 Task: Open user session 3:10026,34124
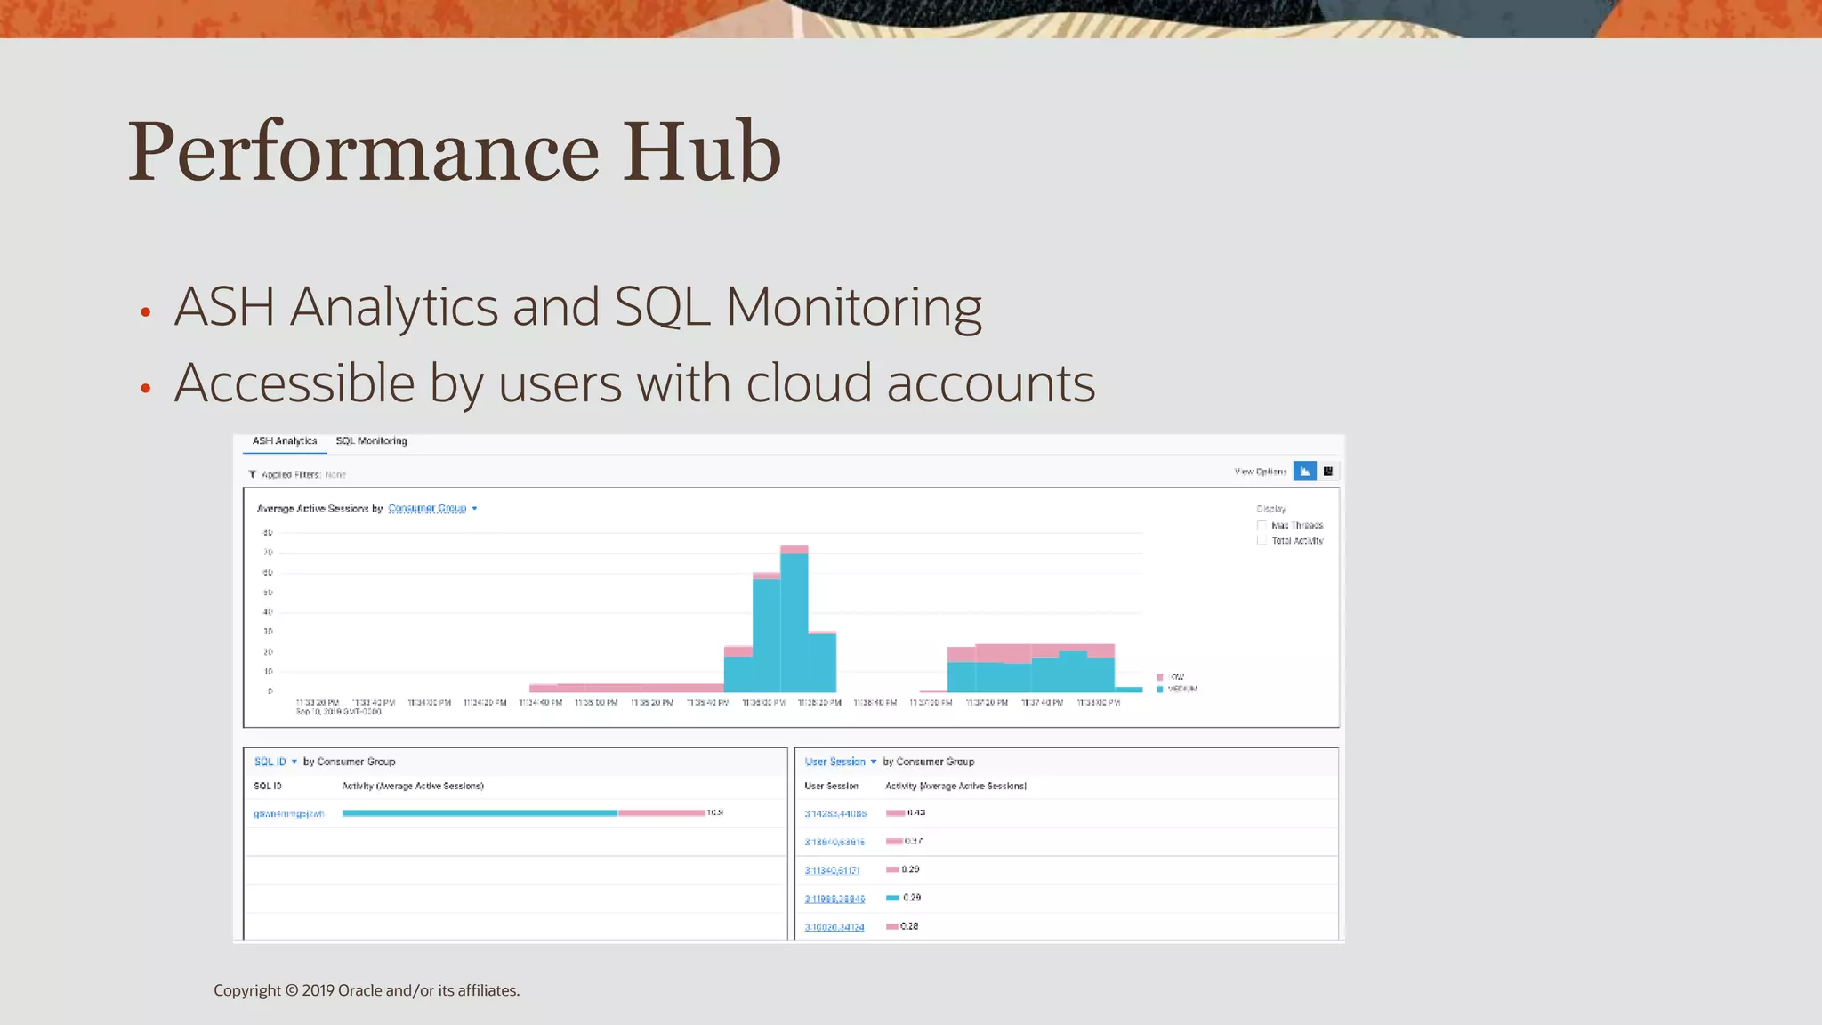[x=834, y=927]
